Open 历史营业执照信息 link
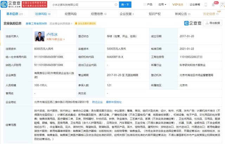Screen dimensions: 225x144 (x=61, y=24)
